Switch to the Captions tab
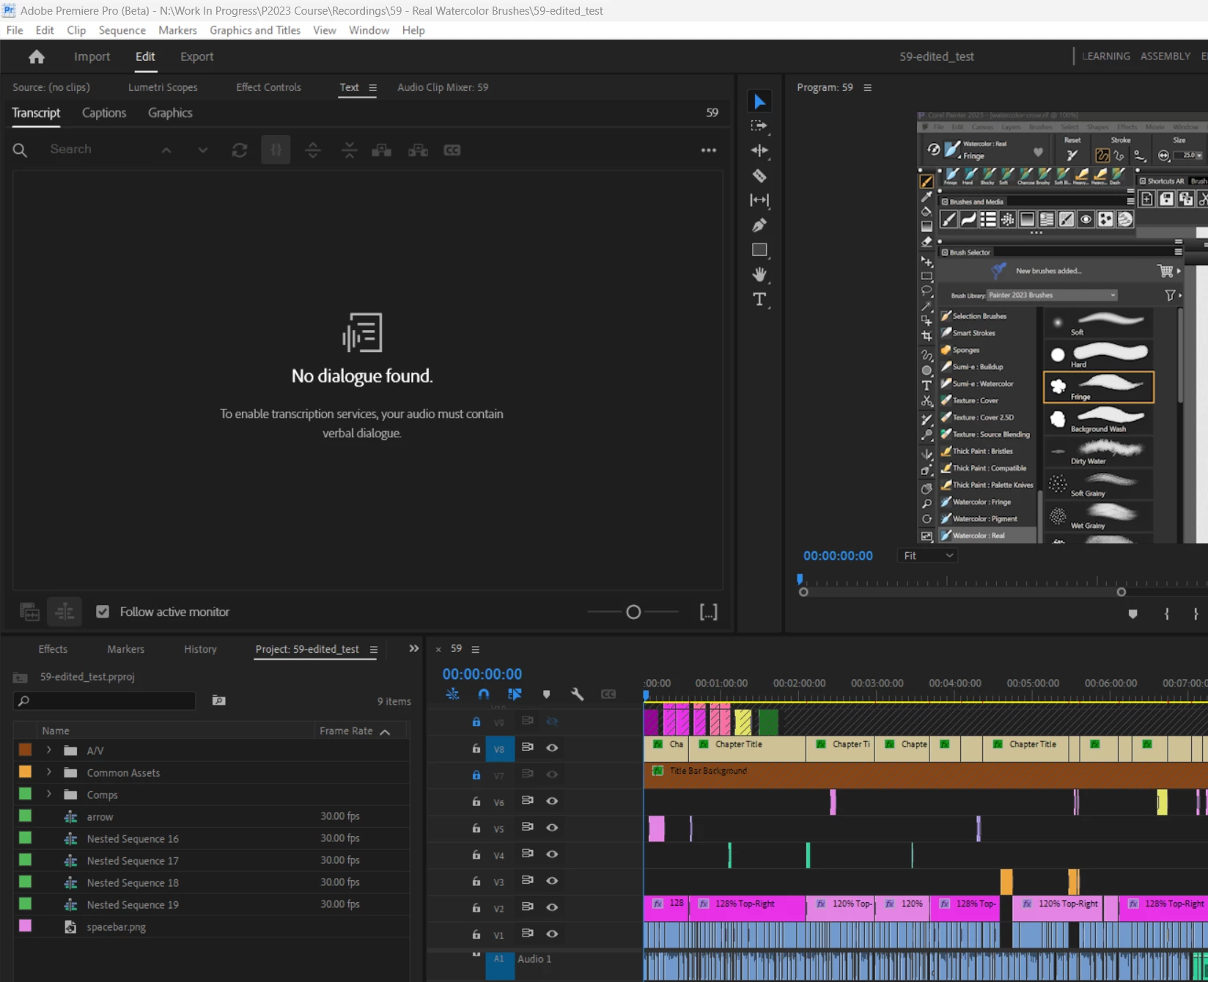1208x982 pixels. coord(104,113)
